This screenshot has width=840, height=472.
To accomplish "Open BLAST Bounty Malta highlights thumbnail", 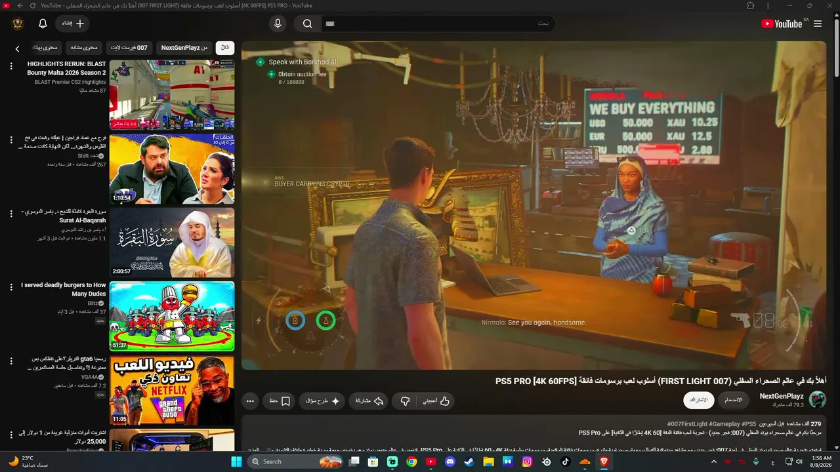I will click(x=172, y=95).
